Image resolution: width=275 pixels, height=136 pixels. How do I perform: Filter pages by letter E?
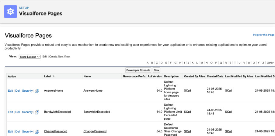point(166,63)
